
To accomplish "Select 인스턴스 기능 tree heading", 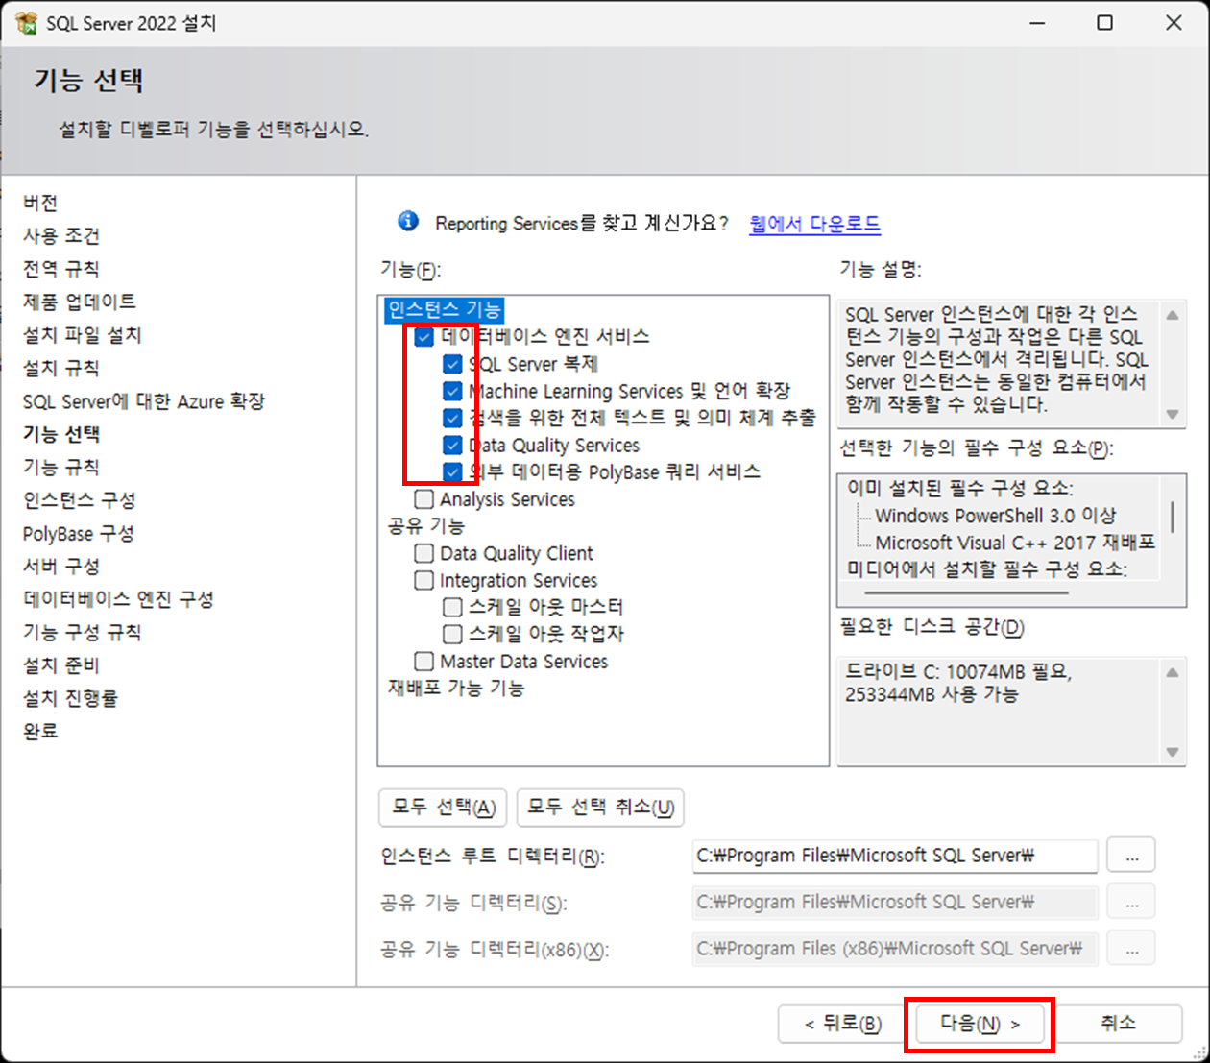I will tap(444, 309).
